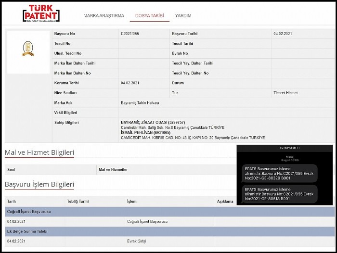
Task: Select the Coğrafi İşaret Başvurusu group row
Action: [170, 212]
